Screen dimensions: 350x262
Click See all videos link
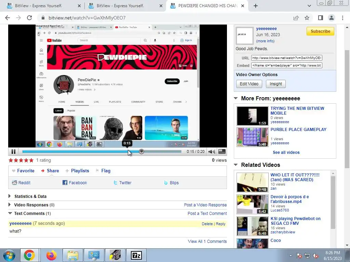tap(286, 152)
